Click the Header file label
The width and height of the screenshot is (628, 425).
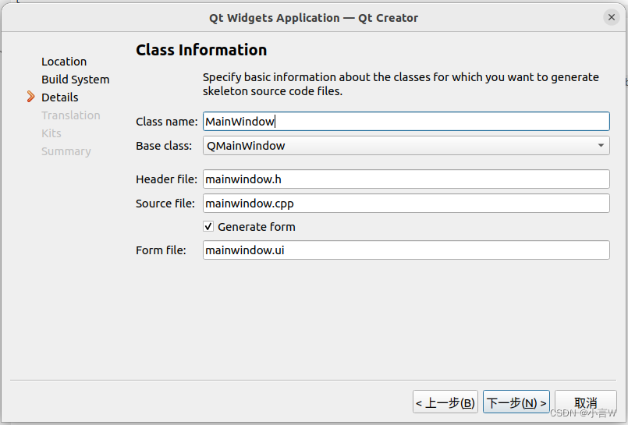click(167, 179)
